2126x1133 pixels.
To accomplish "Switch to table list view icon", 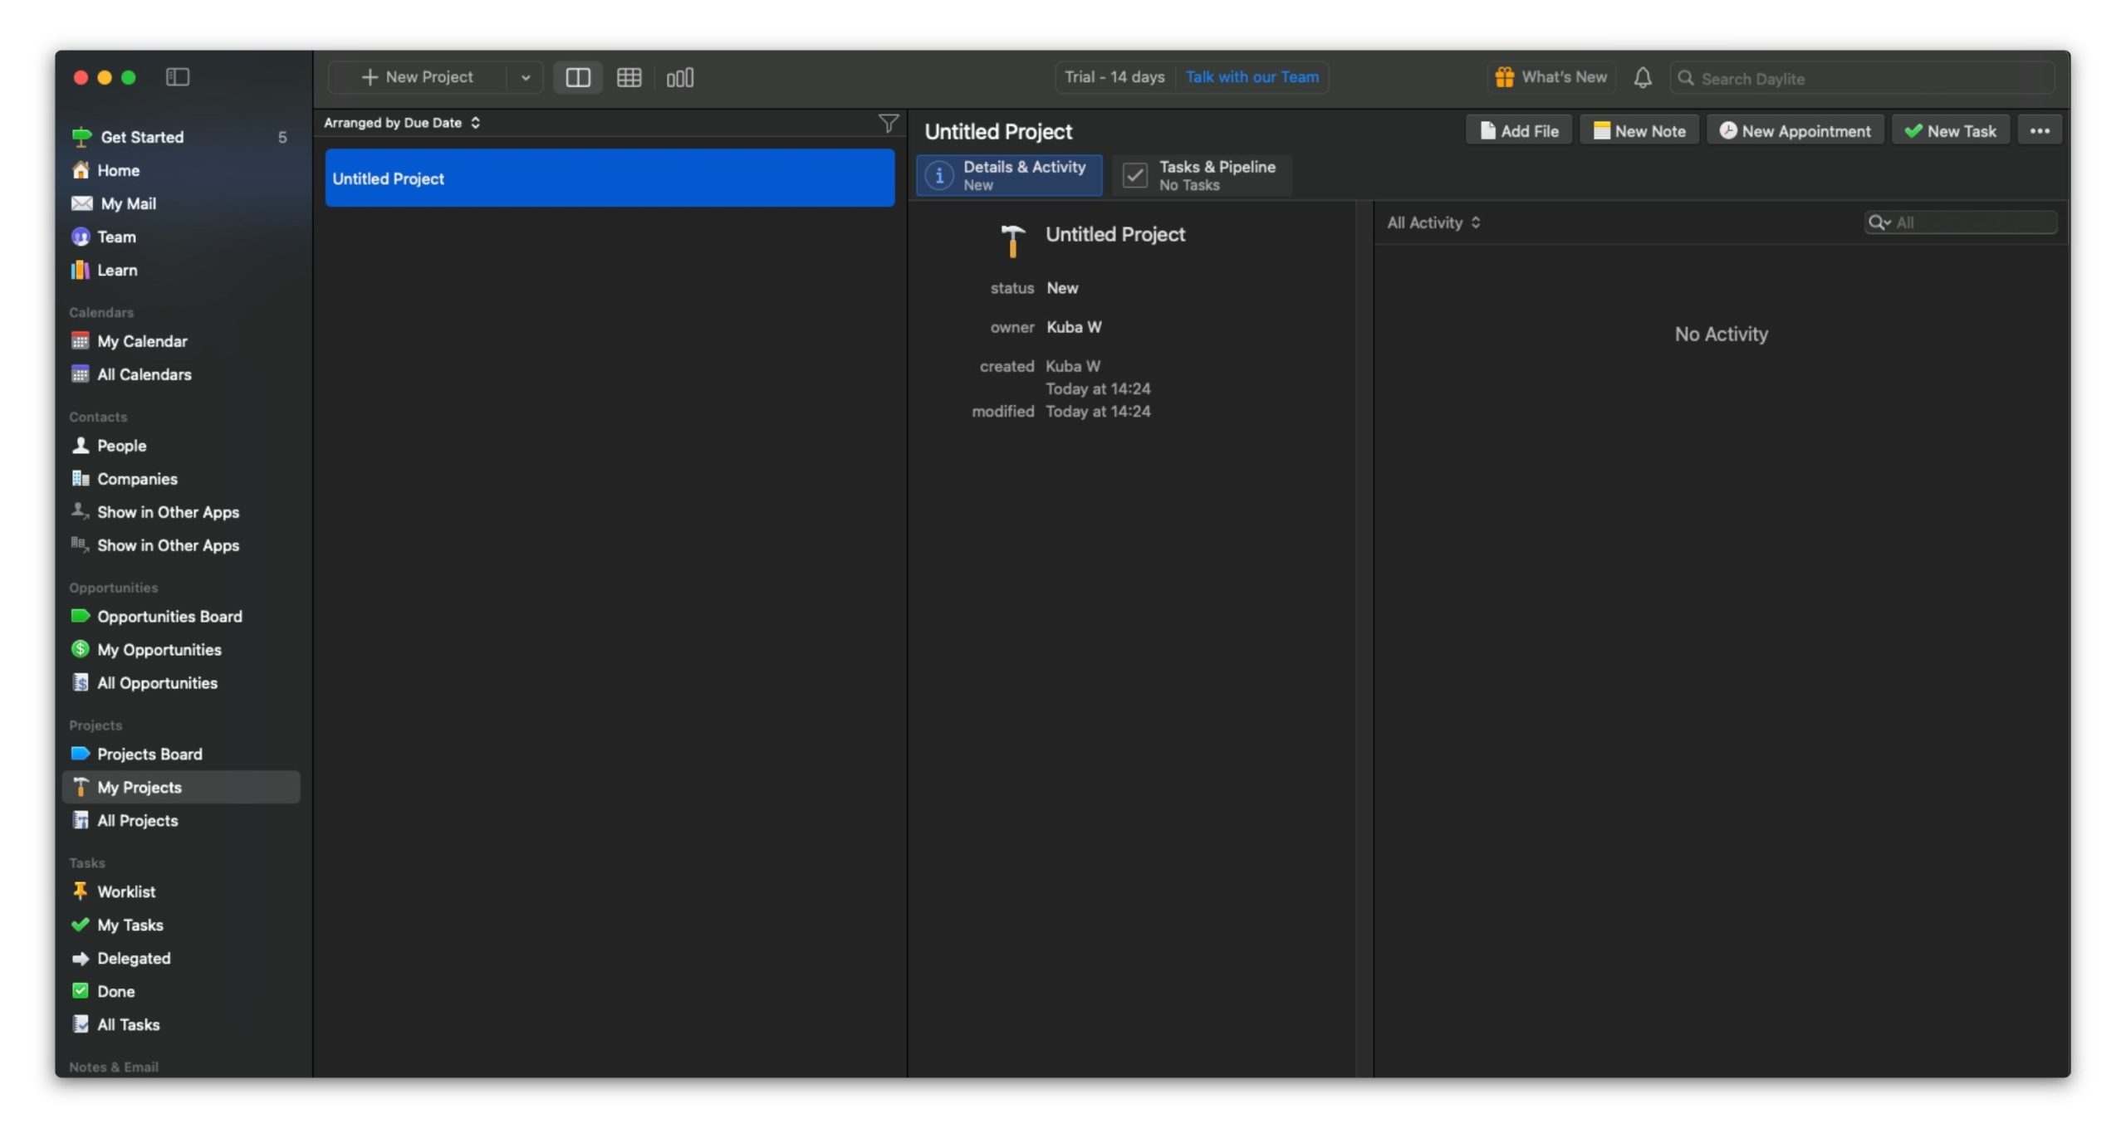I will [629, 77].
